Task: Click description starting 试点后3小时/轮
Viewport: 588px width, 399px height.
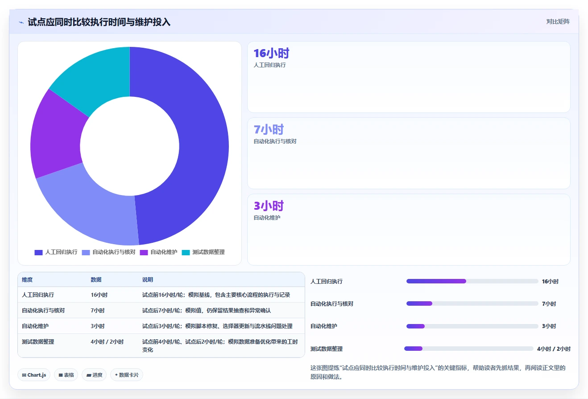Action: click(217, 326)
